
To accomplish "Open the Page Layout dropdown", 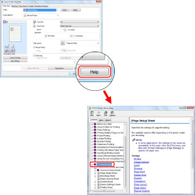I will coord(79,43).
